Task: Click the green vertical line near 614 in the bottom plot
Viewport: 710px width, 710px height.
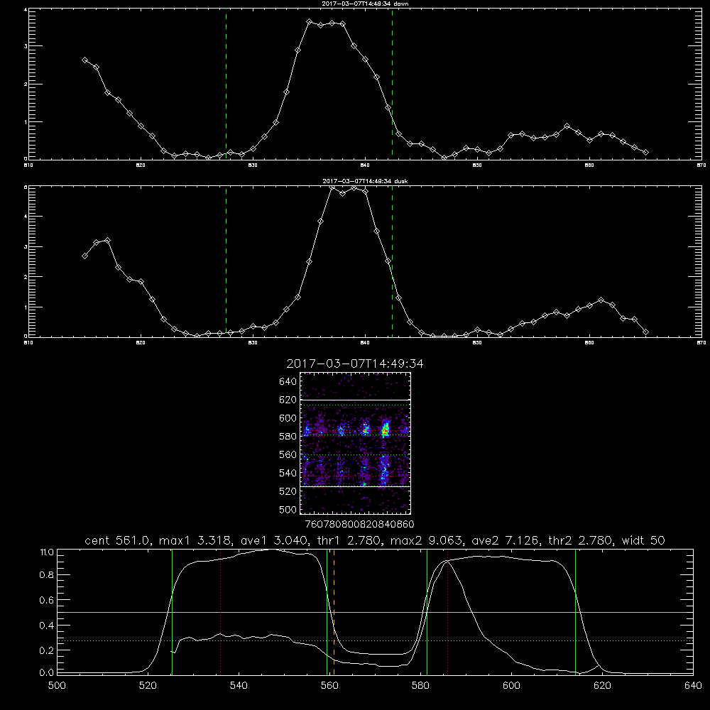Action: [576, 612]
